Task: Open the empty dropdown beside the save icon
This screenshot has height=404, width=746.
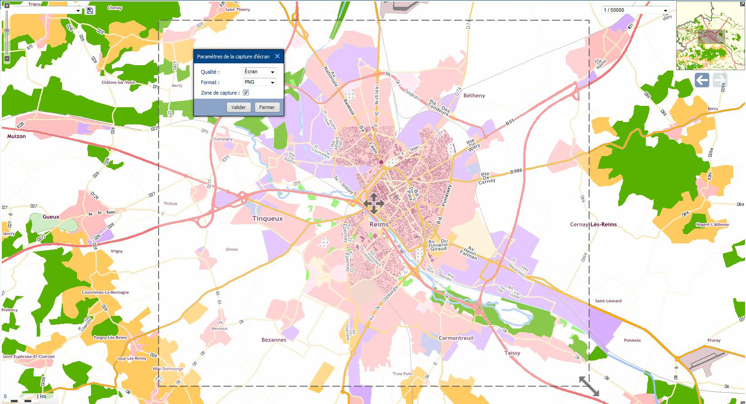Action: pyautogui.click(x=48, y=10)
